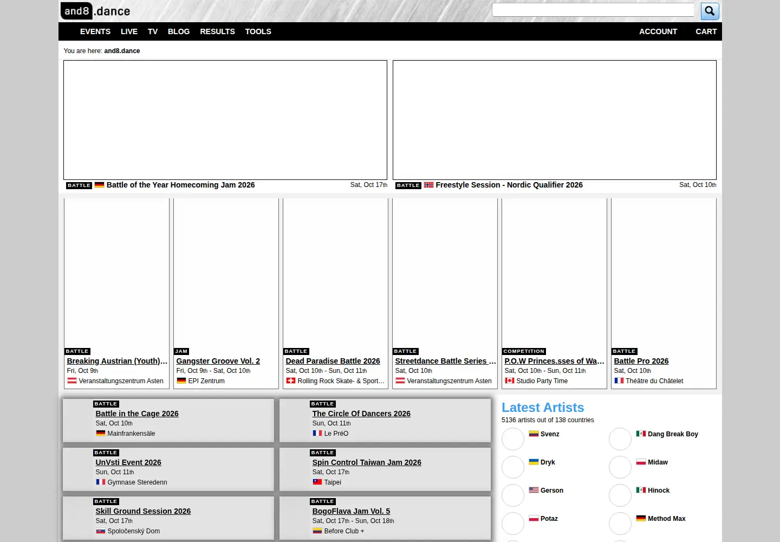
Task: Click the German flag next to Battle of the Year
Action: (x=99, y=185)
